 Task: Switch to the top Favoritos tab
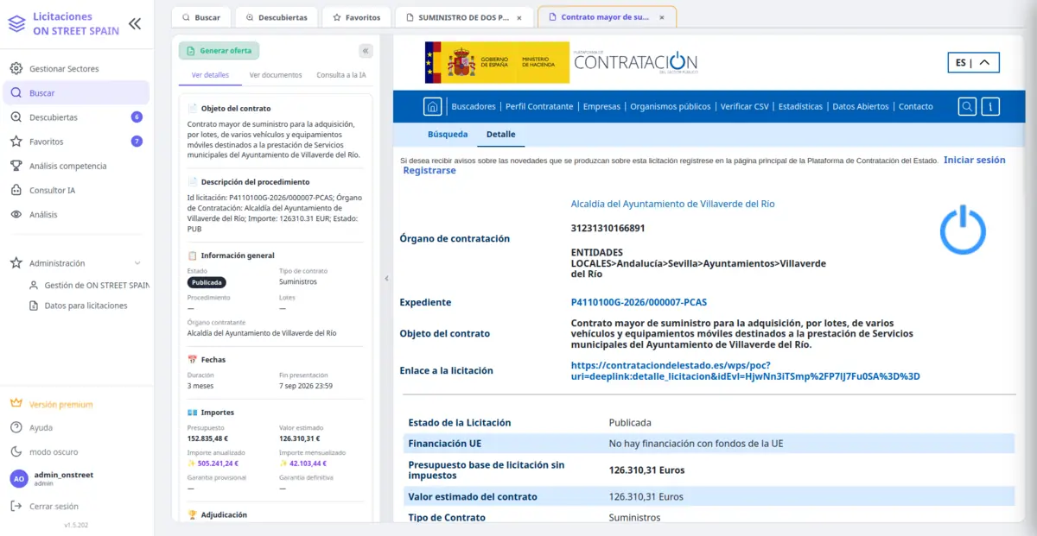tap(356, 17)
